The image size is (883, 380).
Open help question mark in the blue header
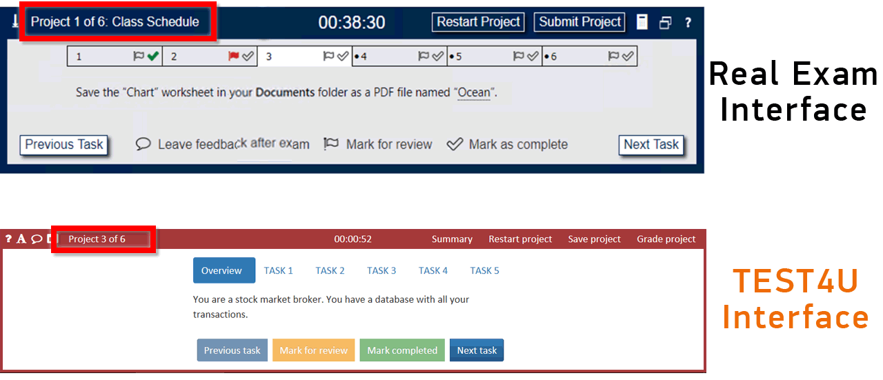point(688,23)
